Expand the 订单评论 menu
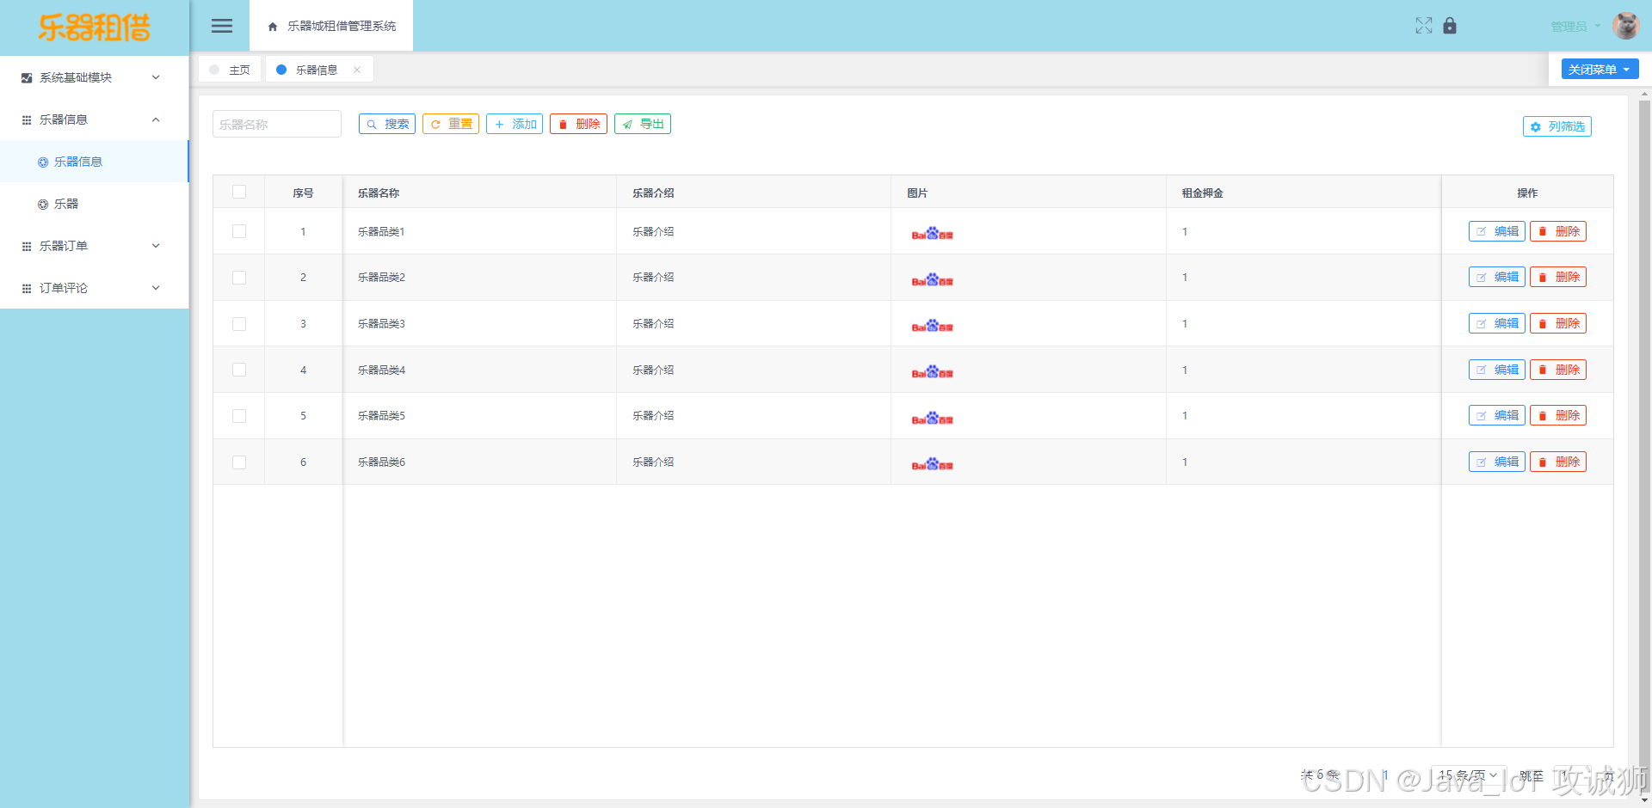The width and height of the screenshot is (1652, 808). coord(94,288)
